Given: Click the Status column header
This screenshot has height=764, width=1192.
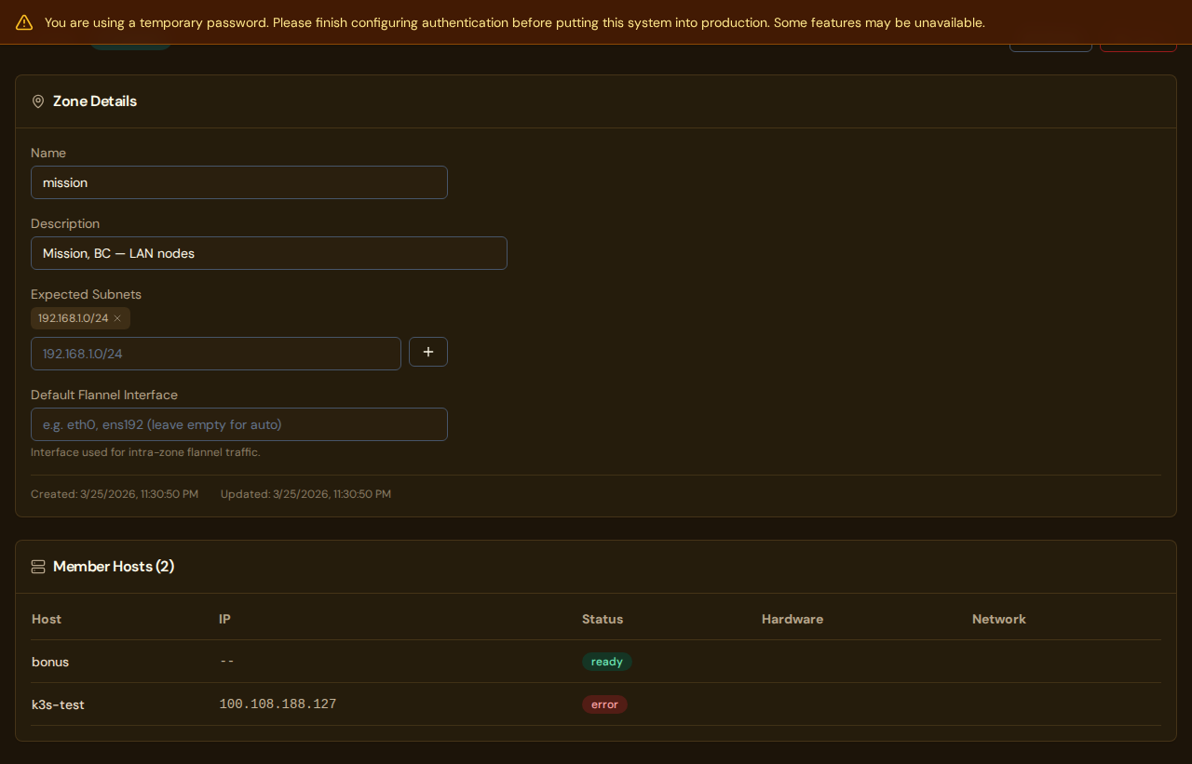Looking at the screenshot, I should 603,619.
